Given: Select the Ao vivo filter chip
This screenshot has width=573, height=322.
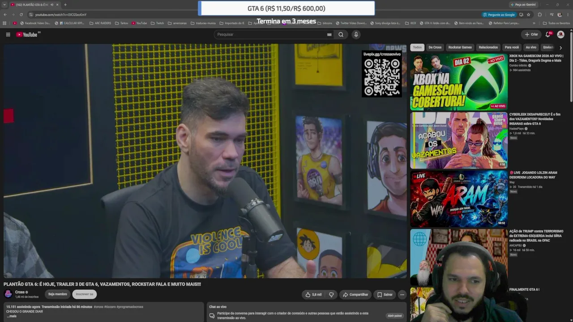Looking at the screenshot, I should 531,47.
